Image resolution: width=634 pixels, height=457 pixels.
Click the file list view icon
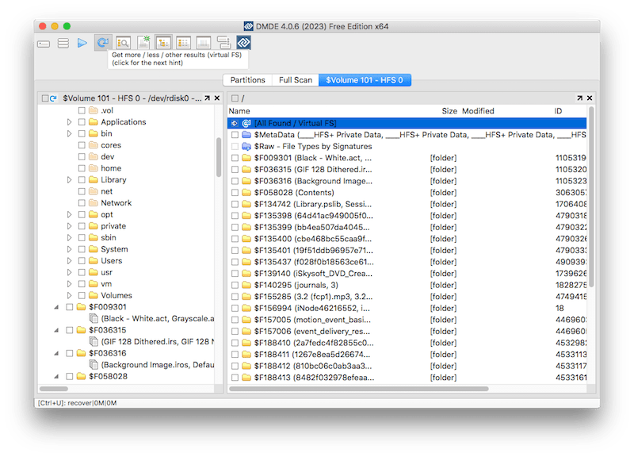click(185, 44)
